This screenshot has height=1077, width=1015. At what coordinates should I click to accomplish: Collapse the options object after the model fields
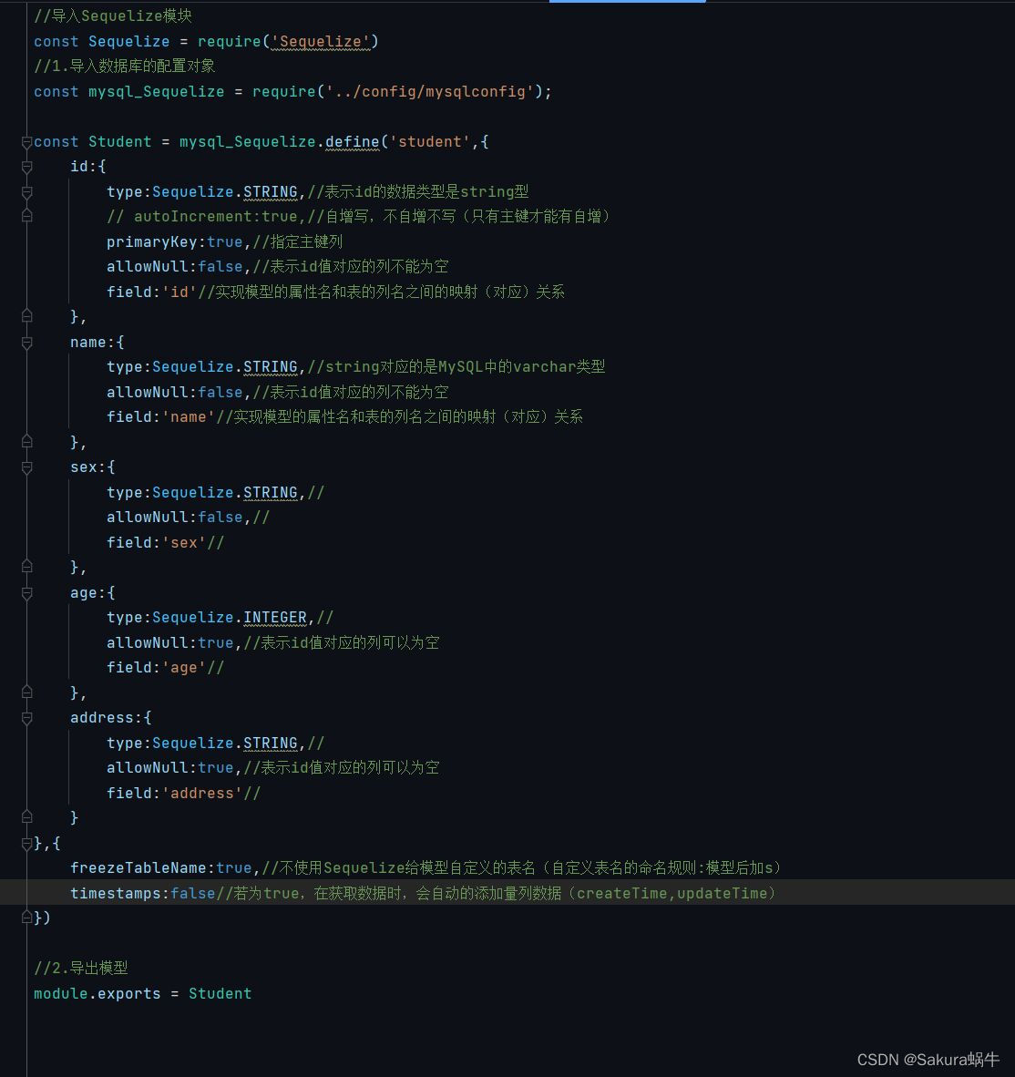tap(26, 843)
